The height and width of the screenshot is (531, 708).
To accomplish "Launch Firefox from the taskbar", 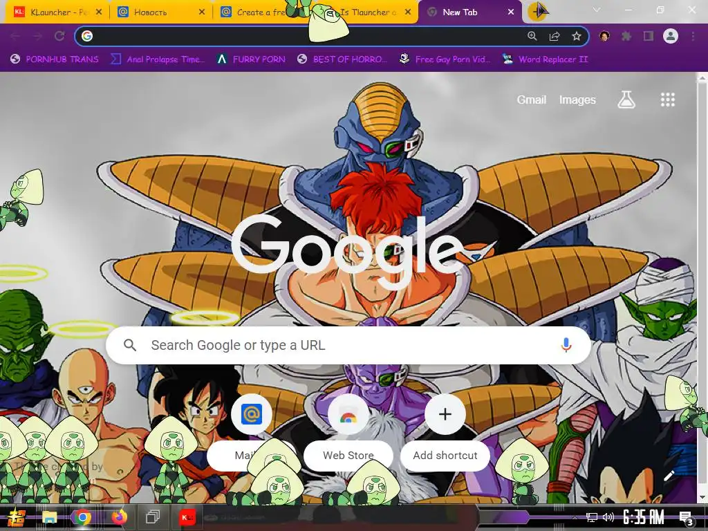I will click(119, 517).
